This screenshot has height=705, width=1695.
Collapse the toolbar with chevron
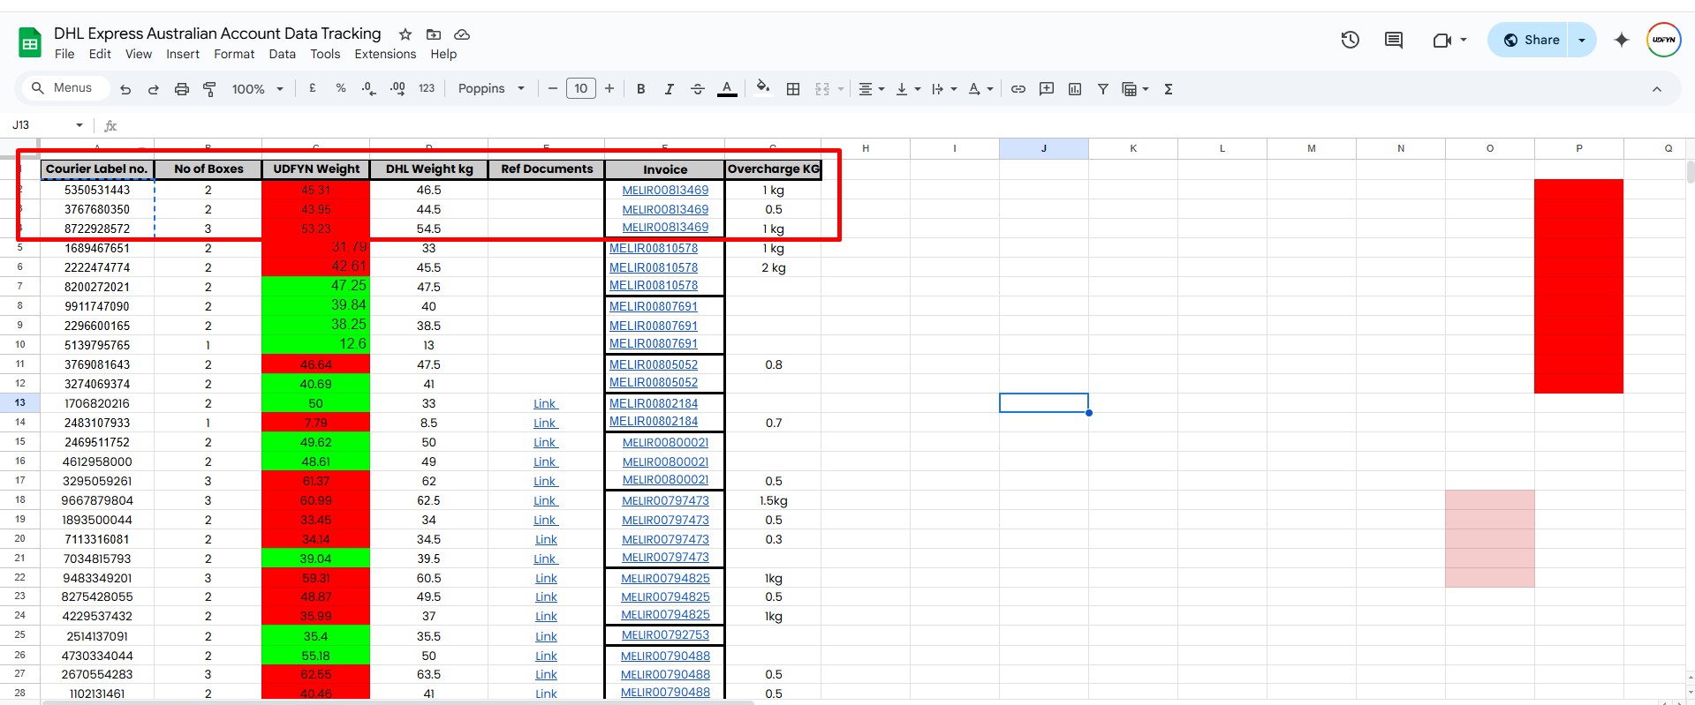[x=1657, y=89]
